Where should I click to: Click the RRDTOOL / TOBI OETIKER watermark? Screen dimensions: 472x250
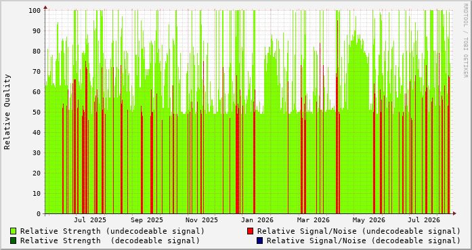click(465, 40)
